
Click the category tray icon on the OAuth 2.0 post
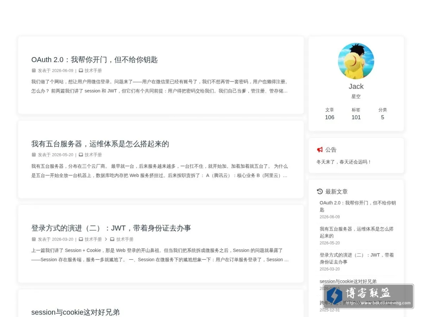click(x=81, y=70)
